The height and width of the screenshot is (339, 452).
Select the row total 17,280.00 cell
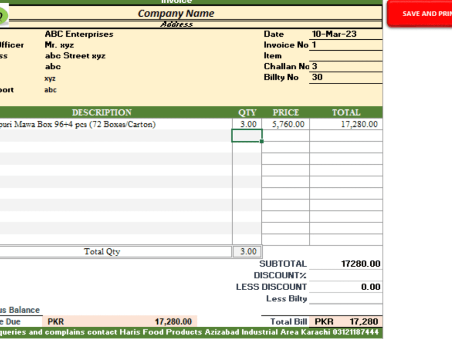[x=346, y=124]
